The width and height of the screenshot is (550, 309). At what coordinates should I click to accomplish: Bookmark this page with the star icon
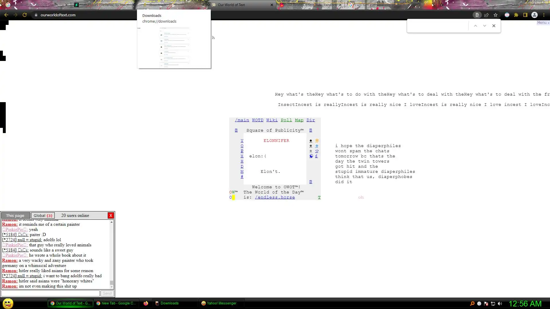[x=496, y=15]
